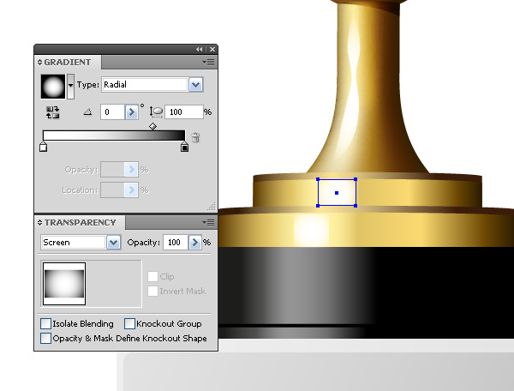Toggle the Clip checkbox

point(152,276)
